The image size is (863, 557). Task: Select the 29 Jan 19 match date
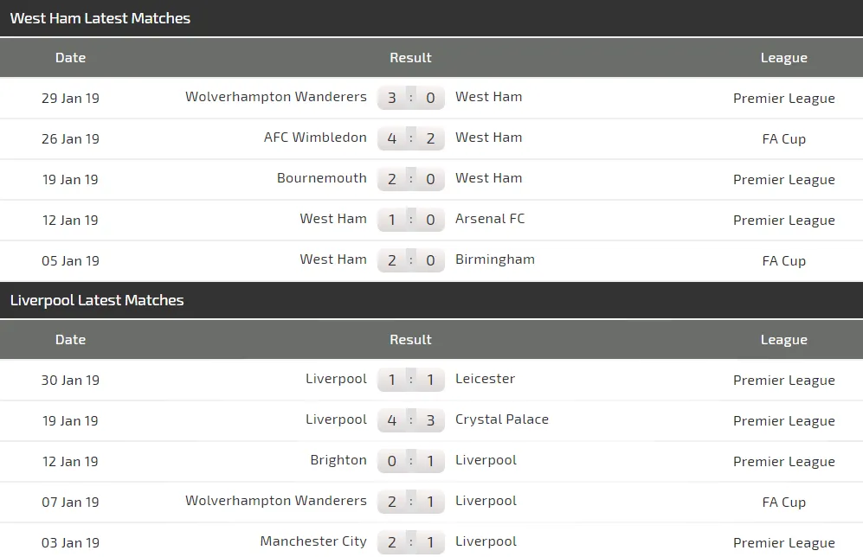[70, 97]
